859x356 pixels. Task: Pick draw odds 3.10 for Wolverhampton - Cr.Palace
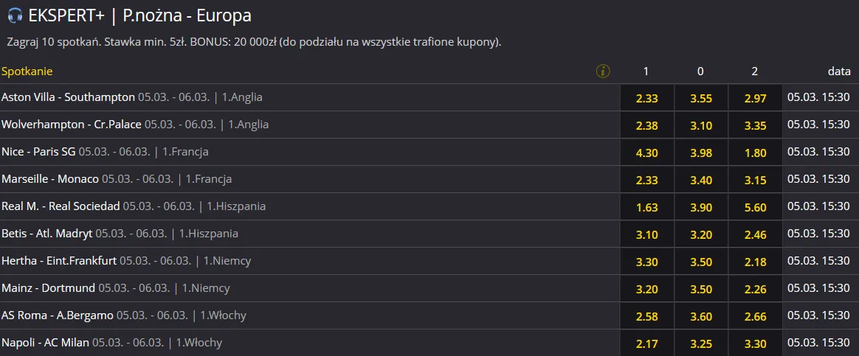tap(700, 125)
